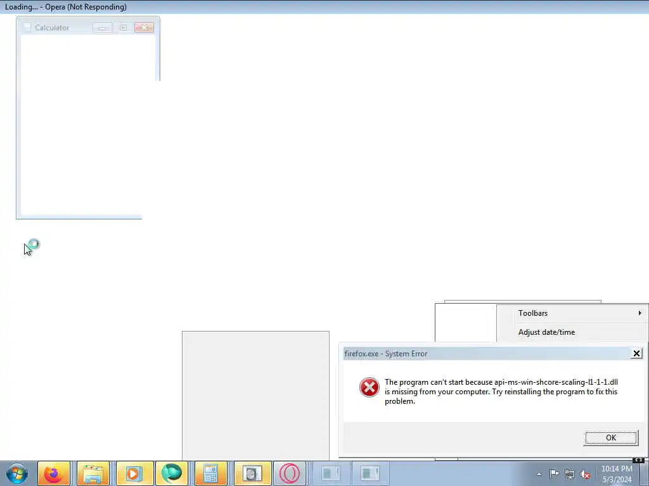Close the firefox.exe System Error dialog
This screenshot has height=486, width=649.
pyautogui.click(x=636, y=353)
